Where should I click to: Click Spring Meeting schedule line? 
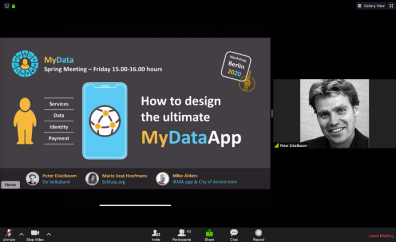click(x=103, y=69)
